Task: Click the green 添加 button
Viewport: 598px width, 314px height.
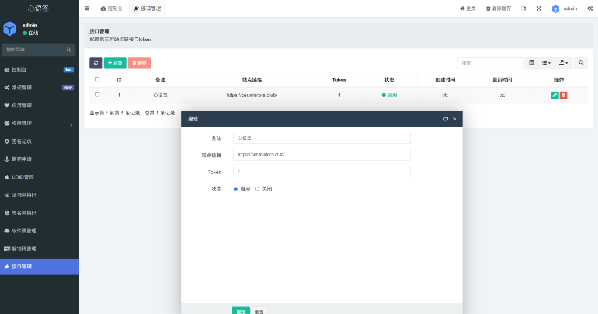Action: pyautogui.click(x=115, y=62)
